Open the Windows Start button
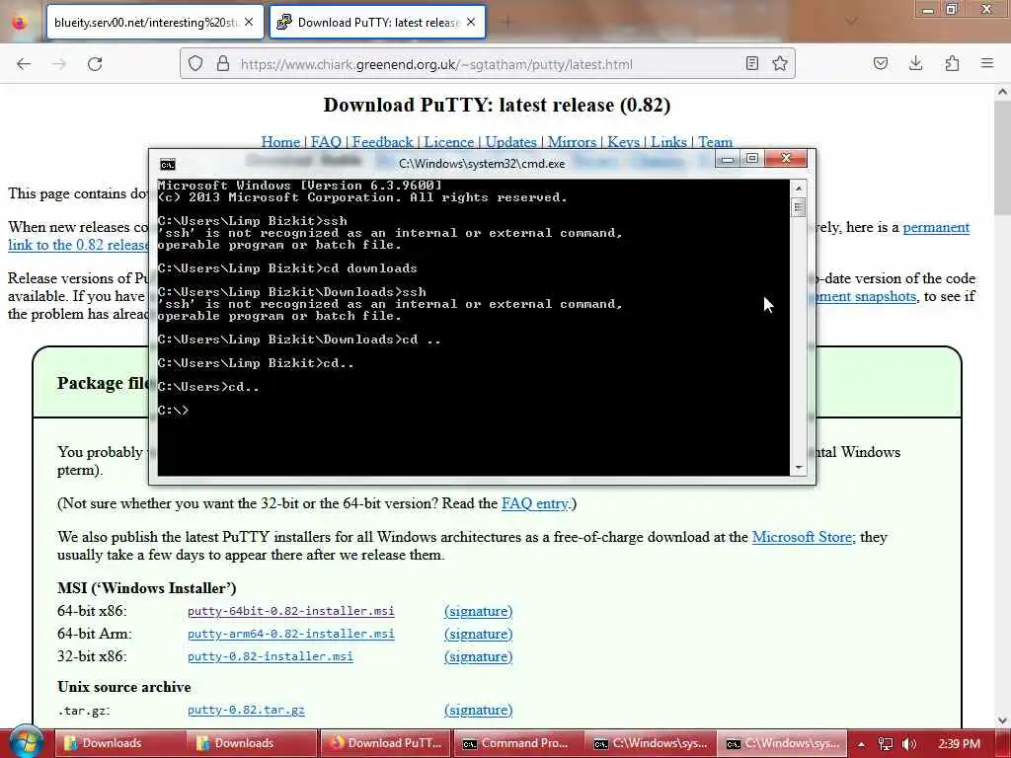The width and height of the screenshot is (1011, 758). [x=26, y=741]
